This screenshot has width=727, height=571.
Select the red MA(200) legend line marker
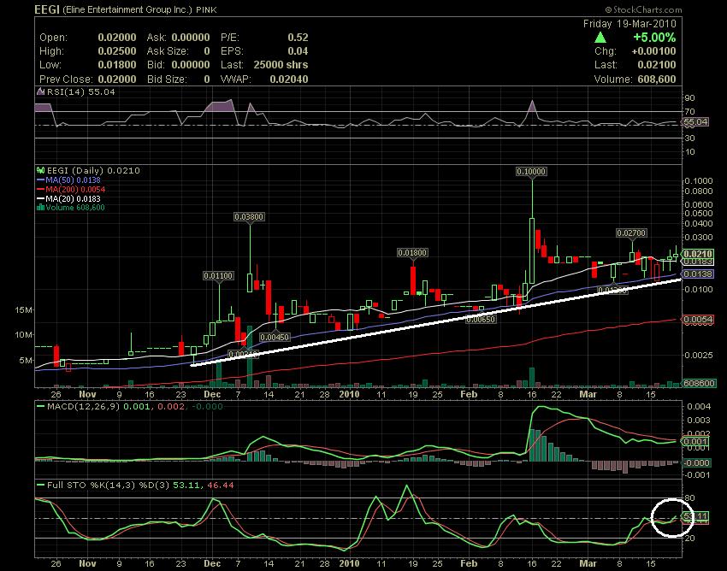click(x=40, y=189)
